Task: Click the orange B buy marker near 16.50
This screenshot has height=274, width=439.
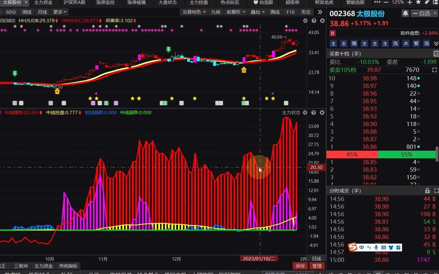Action: pos(57,91)
